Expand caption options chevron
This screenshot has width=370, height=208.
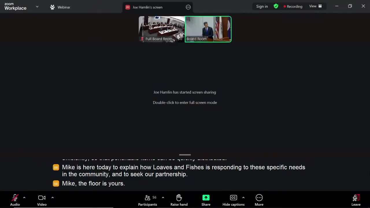(x=243, y=198)
